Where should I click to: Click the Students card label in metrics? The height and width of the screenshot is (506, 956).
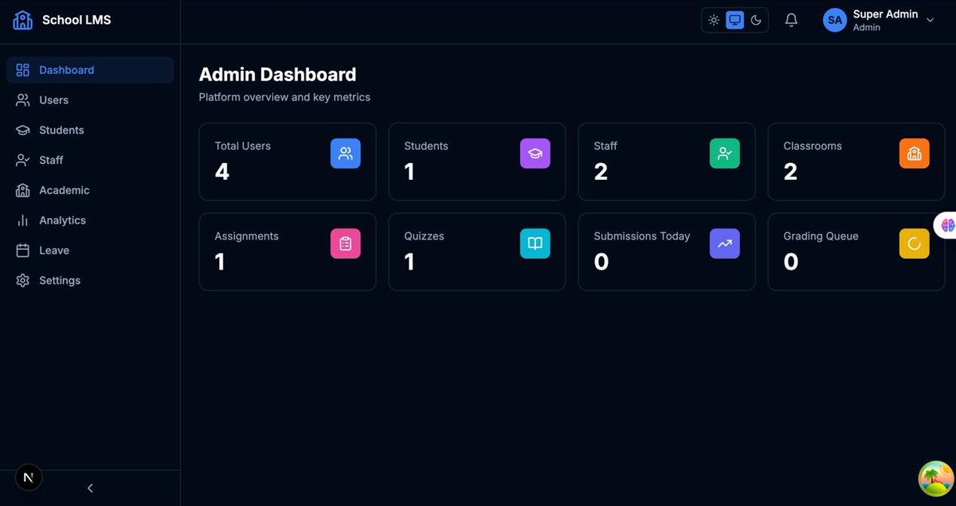(426, 146)
